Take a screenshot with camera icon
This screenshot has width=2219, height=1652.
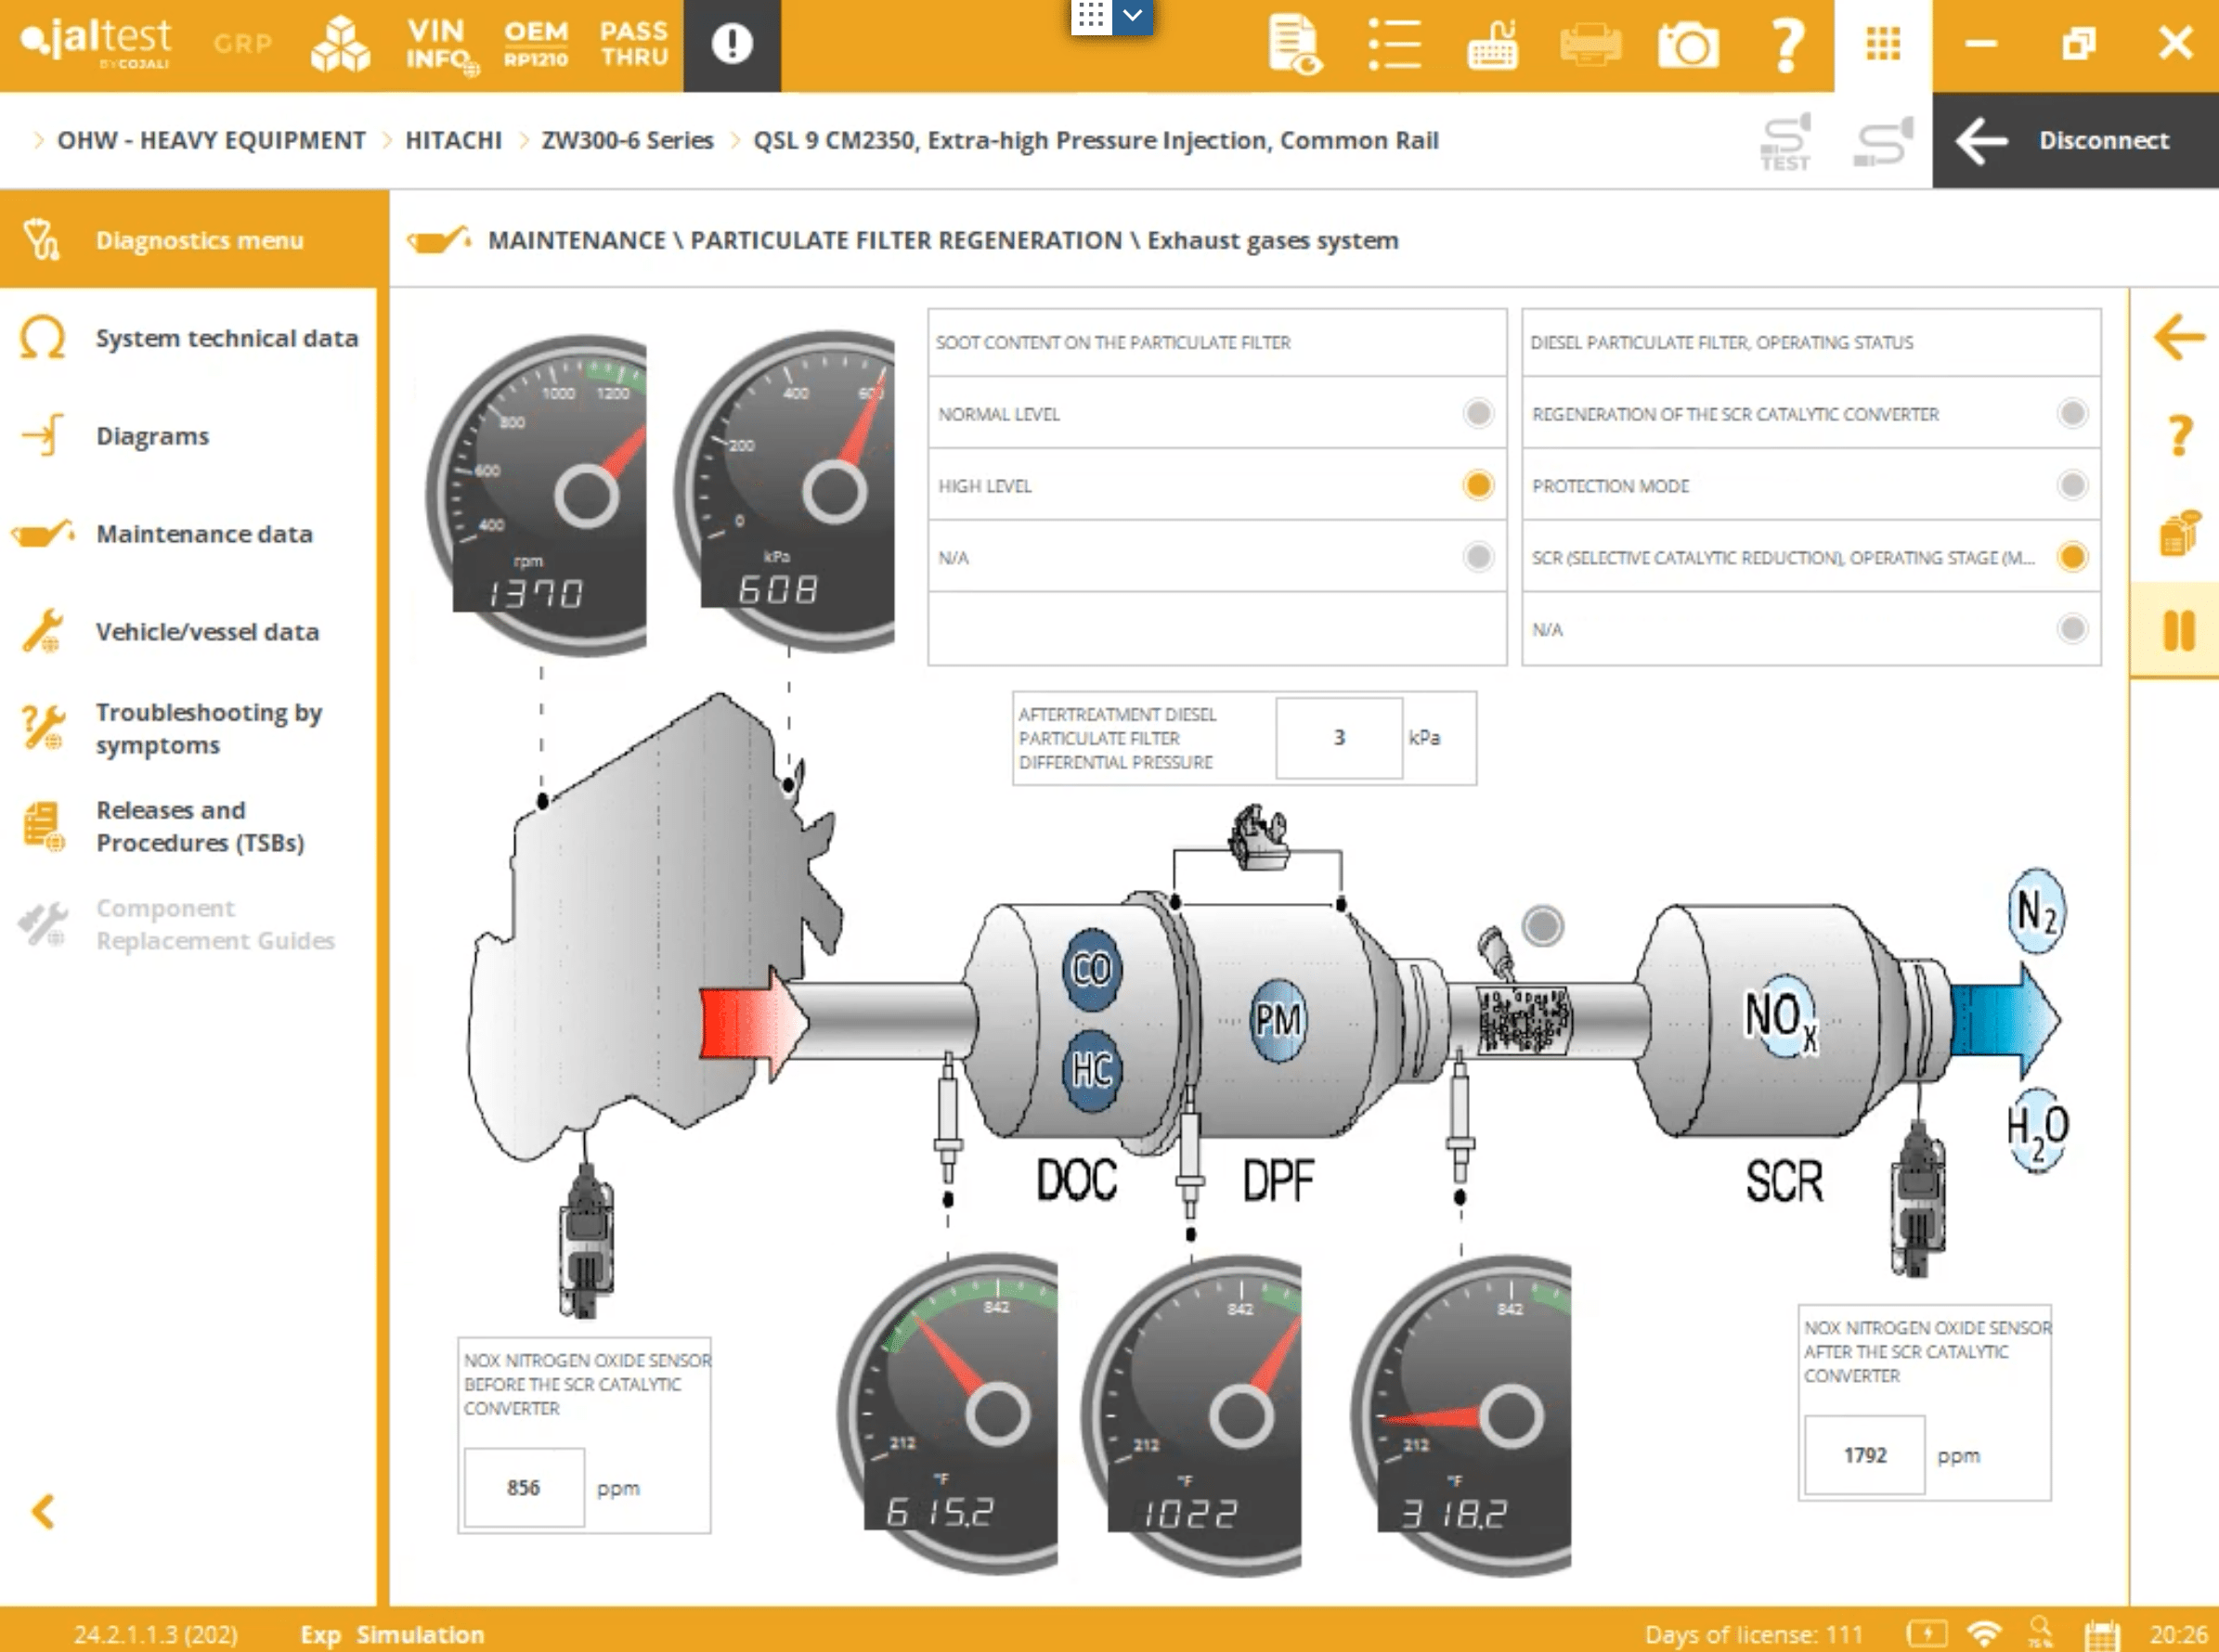[1688, 45]
